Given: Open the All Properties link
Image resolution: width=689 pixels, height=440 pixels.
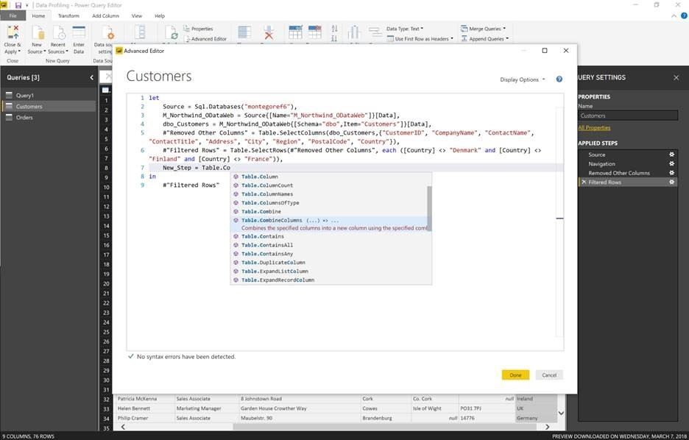Looking at the screenshot, I should 594,128.
